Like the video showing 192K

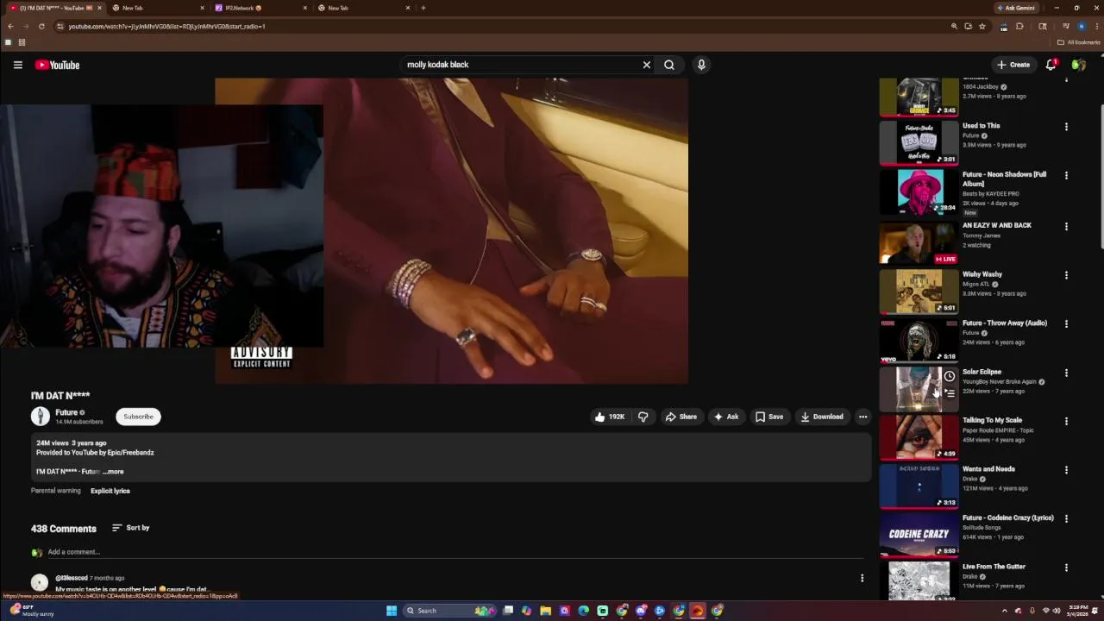[x=609, y=417]
